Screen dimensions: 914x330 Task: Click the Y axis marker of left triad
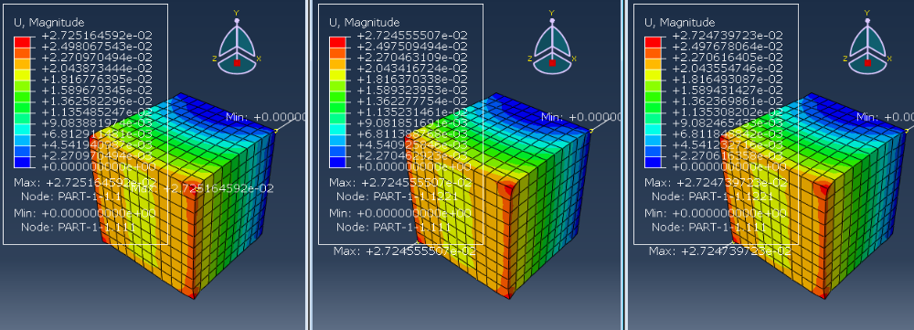pos(237,13)
